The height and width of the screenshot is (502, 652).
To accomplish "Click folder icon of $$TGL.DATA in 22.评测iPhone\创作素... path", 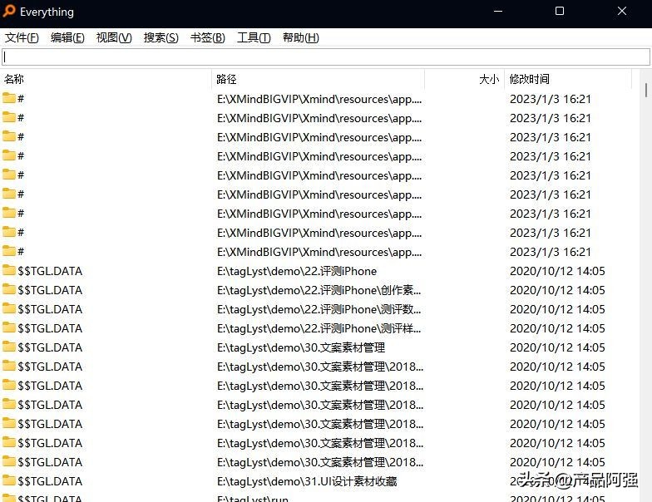I will 8,289.
